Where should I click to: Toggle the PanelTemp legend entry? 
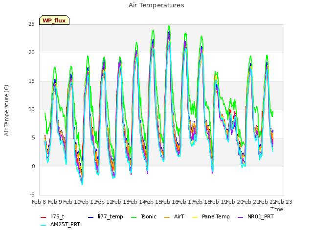pyautogui.click(x=211, y=216)
